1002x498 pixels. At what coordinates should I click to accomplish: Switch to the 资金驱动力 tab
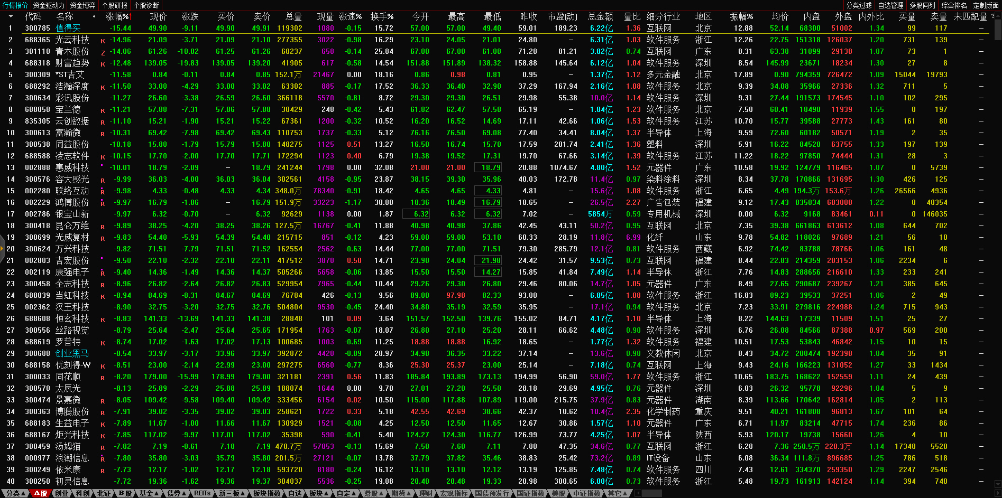point(49,5)
